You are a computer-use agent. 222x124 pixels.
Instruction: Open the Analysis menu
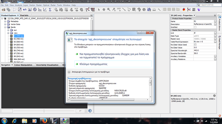click(19, 5)
